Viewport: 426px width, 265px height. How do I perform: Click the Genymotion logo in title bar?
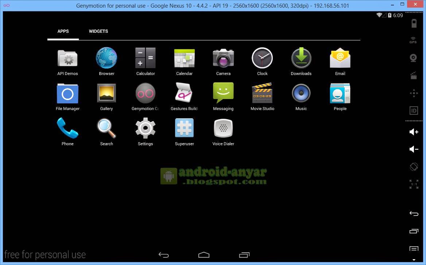click(x=7, y=5)
